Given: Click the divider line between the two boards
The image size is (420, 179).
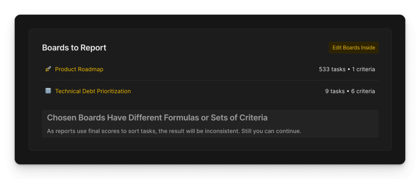Looking at the screenshot, I should tap(210, 81).
